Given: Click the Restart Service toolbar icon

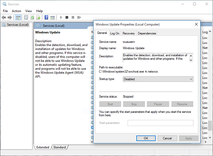Looking at the screenshot, I should pos(79,17).
